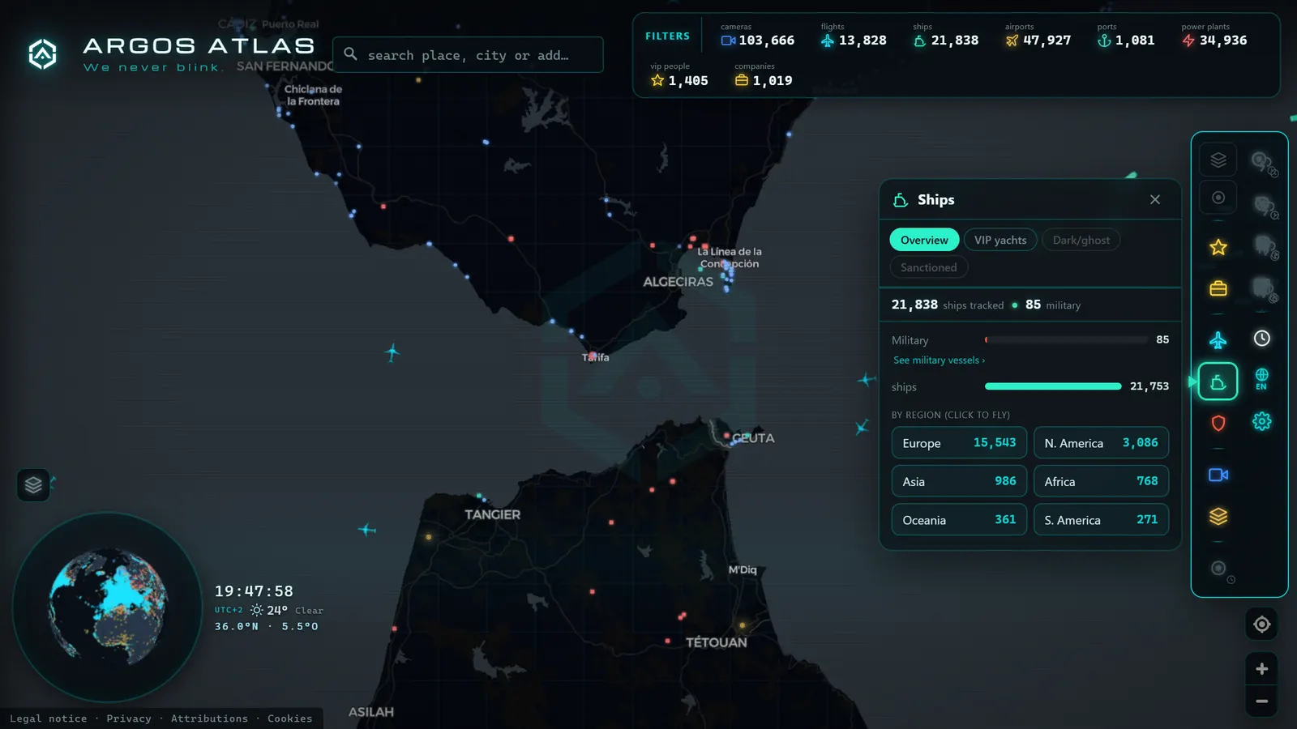Image resolution: width=1297 pixels, height=729 pixels.
Task: Open the See military vessels link
Action: (939, 360)
